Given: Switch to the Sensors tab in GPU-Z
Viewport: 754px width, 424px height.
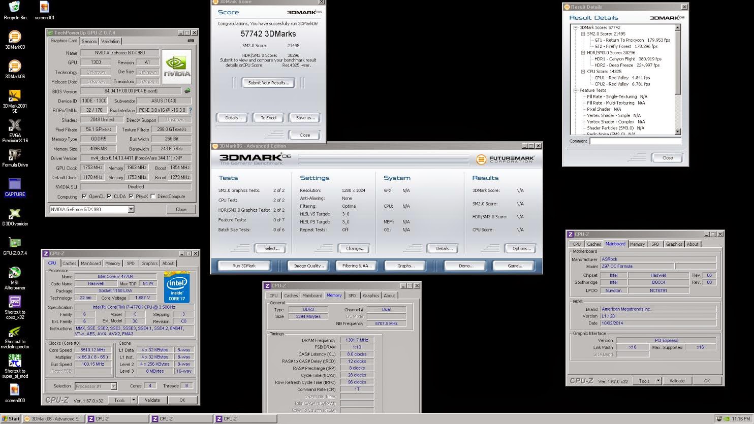Looking at the screenshot, I should (x=89, y=41).
